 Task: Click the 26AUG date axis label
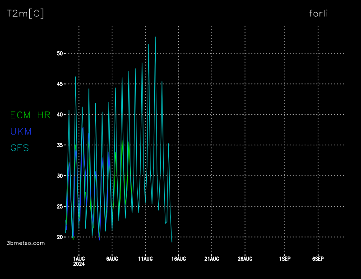coord(245,258)
